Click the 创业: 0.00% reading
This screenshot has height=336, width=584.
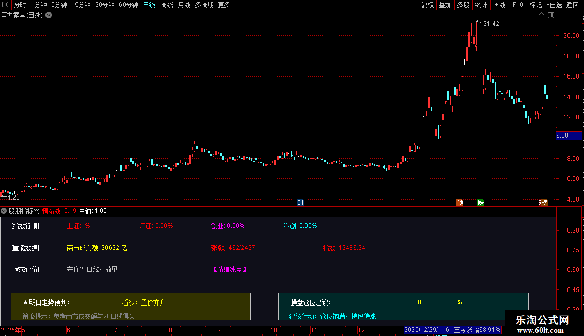pyautogui.click(x=227, y=226)
